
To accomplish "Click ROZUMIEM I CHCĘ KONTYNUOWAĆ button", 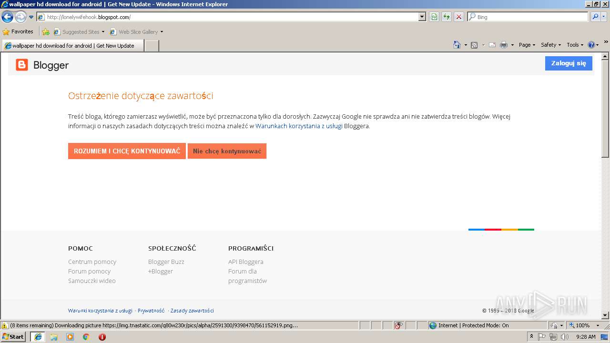I will [x=127, y=151].
